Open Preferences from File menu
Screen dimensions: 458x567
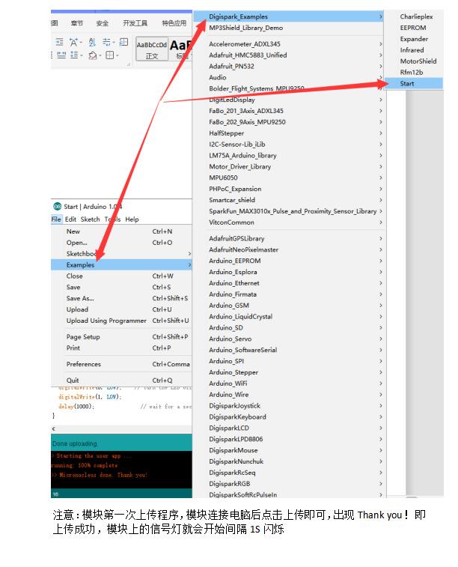84,364
